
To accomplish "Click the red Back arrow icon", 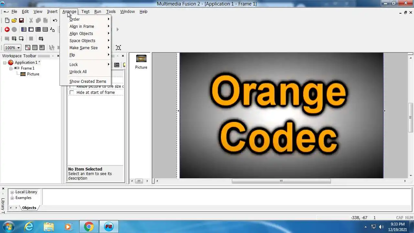I will [7, 29].
